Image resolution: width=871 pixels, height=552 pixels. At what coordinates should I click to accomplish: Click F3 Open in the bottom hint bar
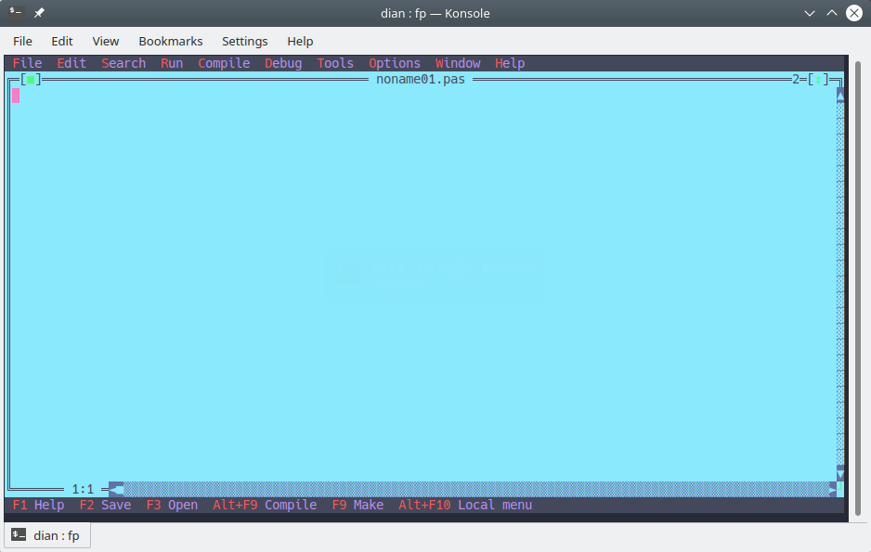(172, 505)
